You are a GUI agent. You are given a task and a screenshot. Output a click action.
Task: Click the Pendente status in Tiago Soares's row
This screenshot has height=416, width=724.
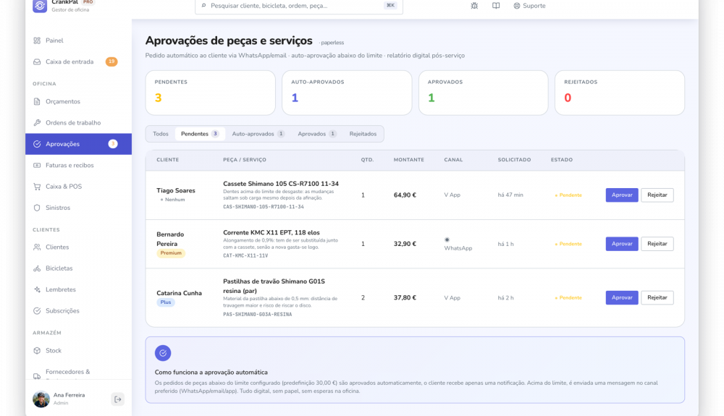[x=568, y=195]
